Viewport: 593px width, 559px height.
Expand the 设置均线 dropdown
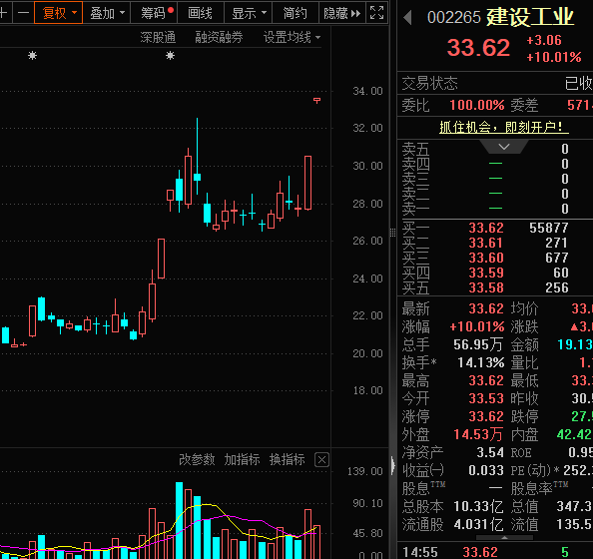(292, 37)
